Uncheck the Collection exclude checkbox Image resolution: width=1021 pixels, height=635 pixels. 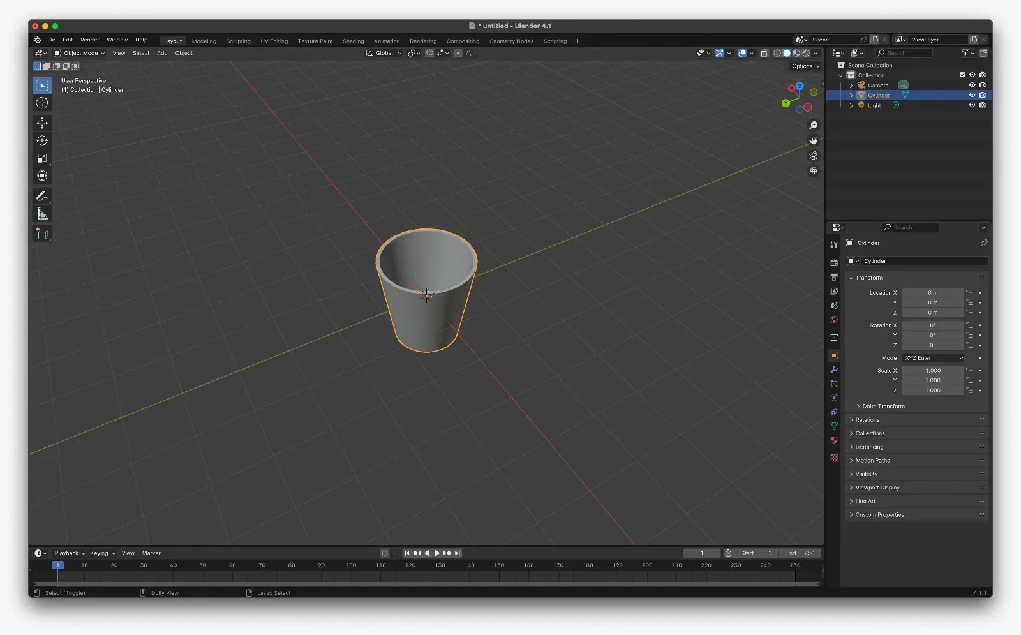[x=962, y=75]
